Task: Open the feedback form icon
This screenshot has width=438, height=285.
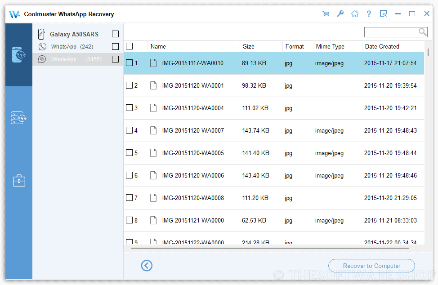Action: coord(384,13)
